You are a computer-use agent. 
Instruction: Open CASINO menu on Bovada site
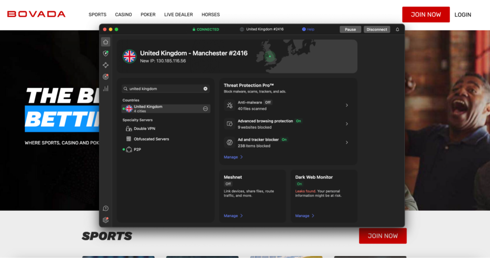click(123, 15)
